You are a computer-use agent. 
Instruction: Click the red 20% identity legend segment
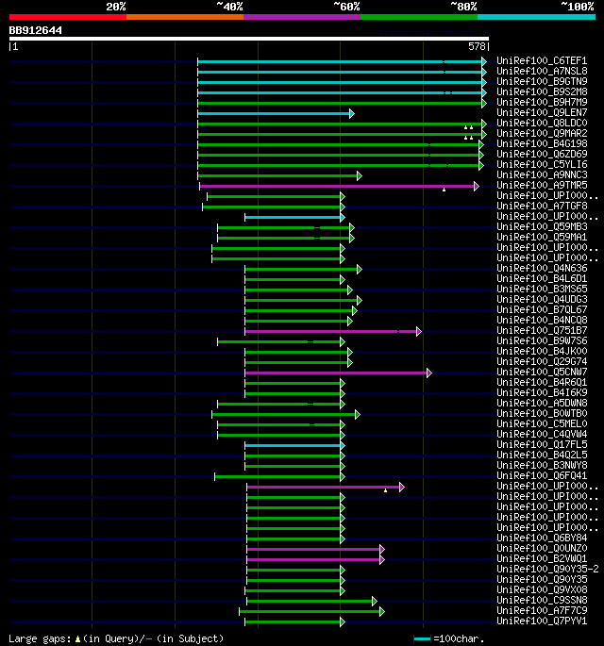68,17
